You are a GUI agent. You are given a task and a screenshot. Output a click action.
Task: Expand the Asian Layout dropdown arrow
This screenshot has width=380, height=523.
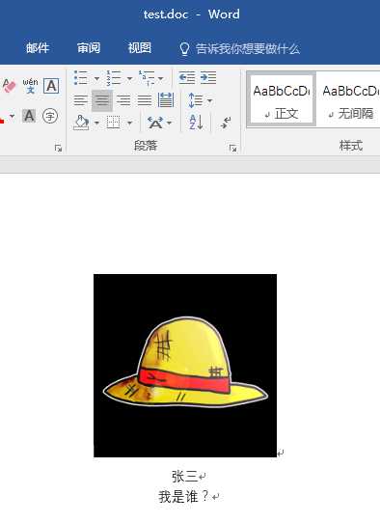[x=170, y=124]
